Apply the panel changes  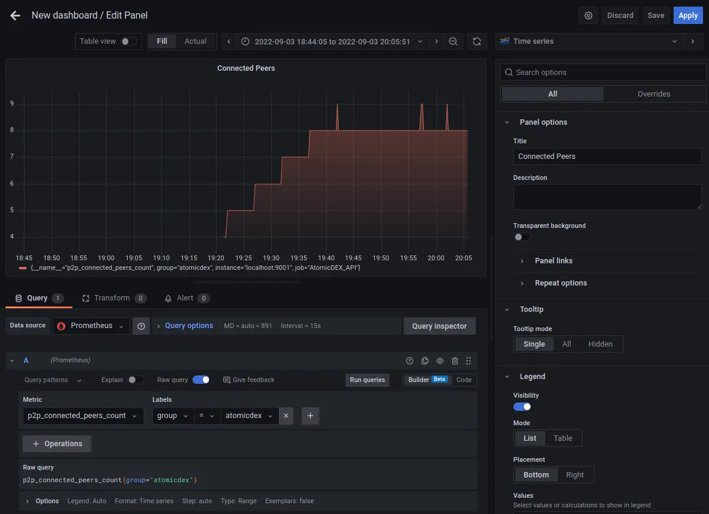pos(687,15)
